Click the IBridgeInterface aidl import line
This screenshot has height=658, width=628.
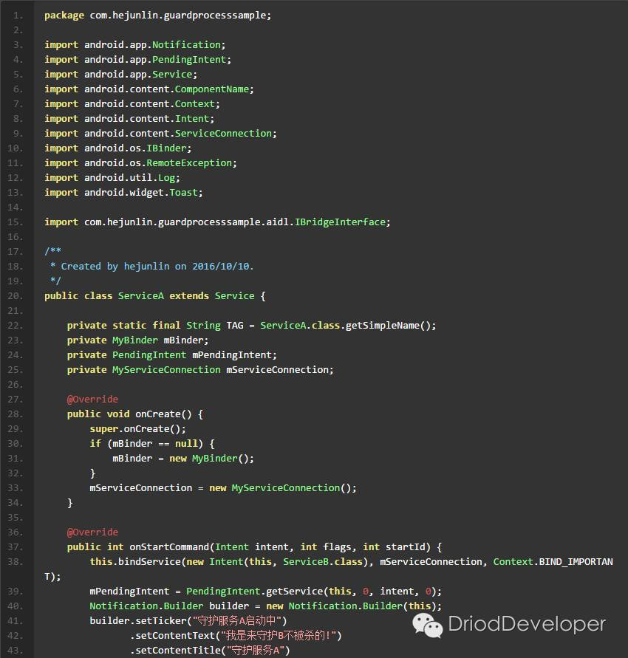217,222
